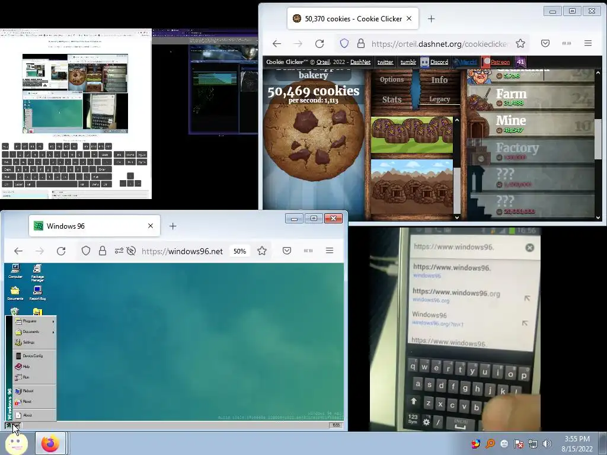This screenshot has height=455, width=607.
Task: Buy a Mine building in the store
Action: click(x=531, y=124)
